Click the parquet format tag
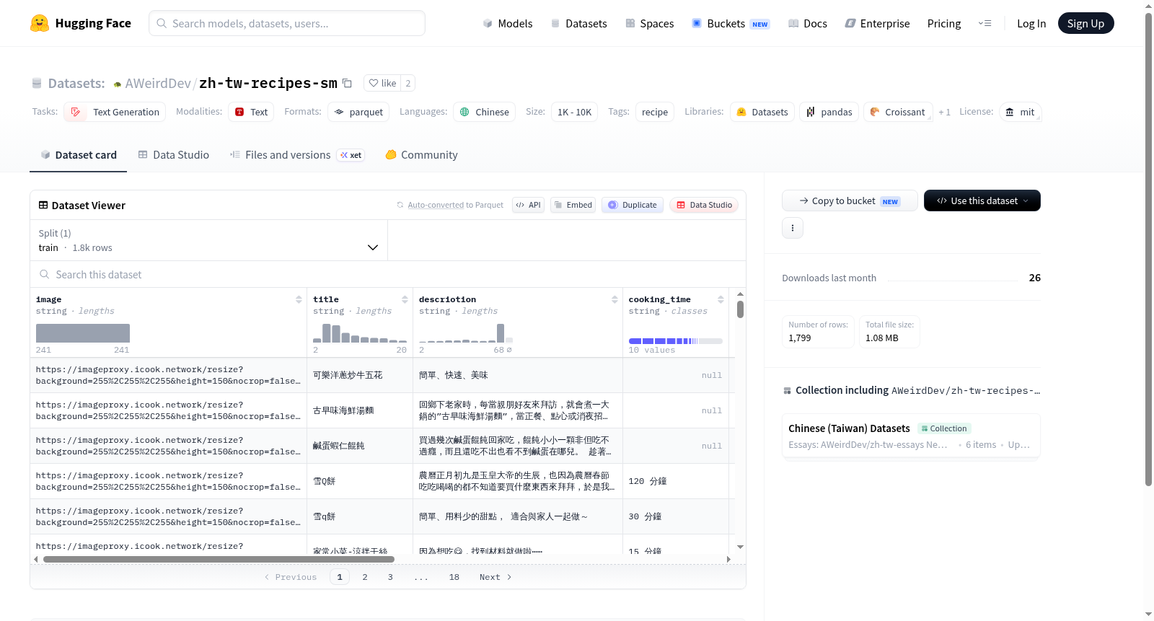 point(358,112)
